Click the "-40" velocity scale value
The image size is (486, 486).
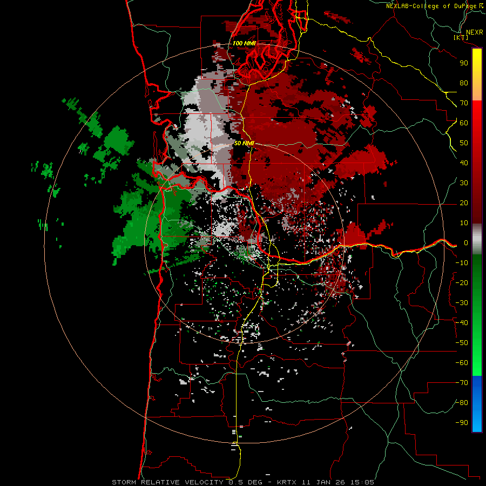(x=462, y=323)
